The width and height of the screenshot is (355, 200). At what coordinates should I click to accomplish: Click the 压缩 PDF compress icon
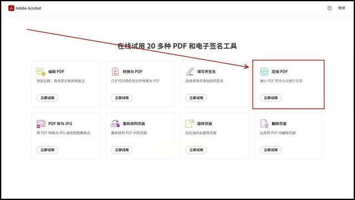click(264, 71)
